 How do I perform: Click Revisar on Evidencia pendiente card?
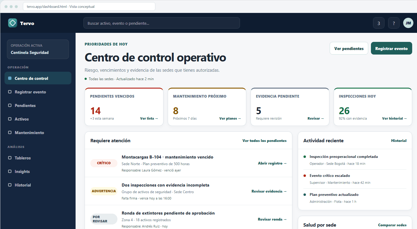[316, 118]
